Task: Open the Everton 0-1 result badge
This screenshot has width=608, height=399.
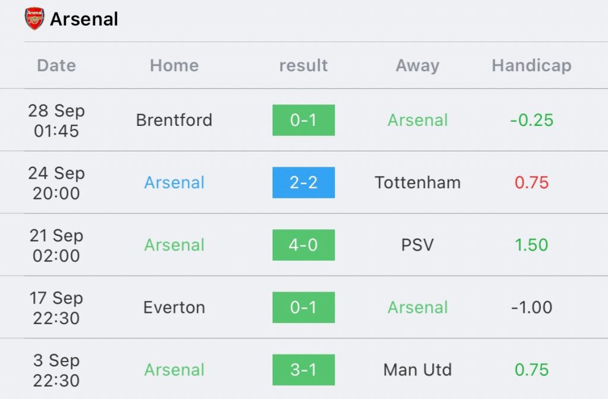Action: click(303, 307)
